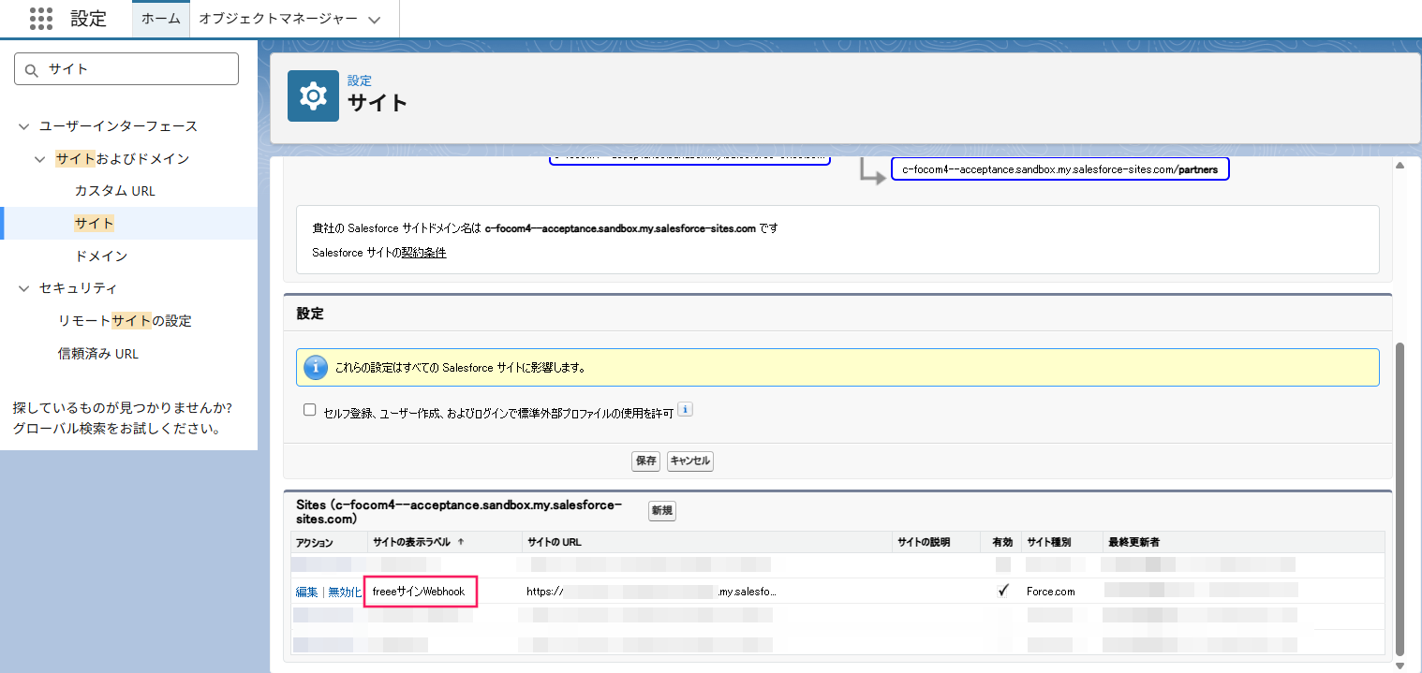The width and height of the screenshot is (1422, 673).
Task: Click the 最終更新者 column header
Action: click(1133, 542)
